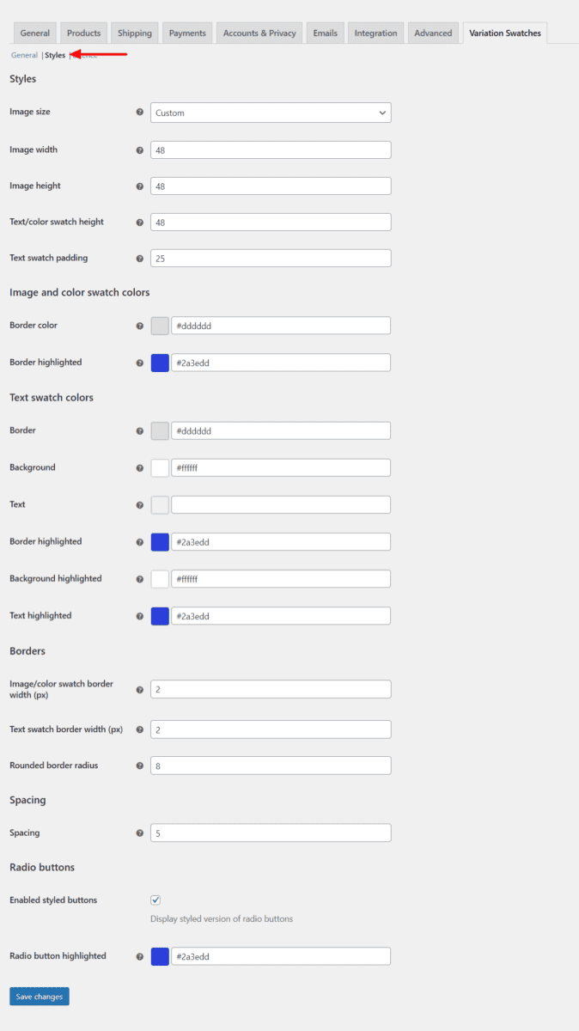
Task: Open help for Rounded border radius
Action: click(139, 766)
